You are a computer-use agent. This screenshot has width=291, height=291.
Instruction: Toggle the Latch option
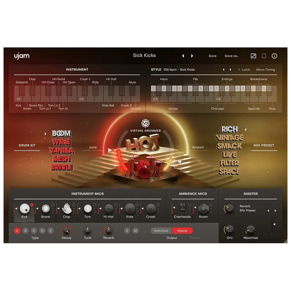coord(244,70)
